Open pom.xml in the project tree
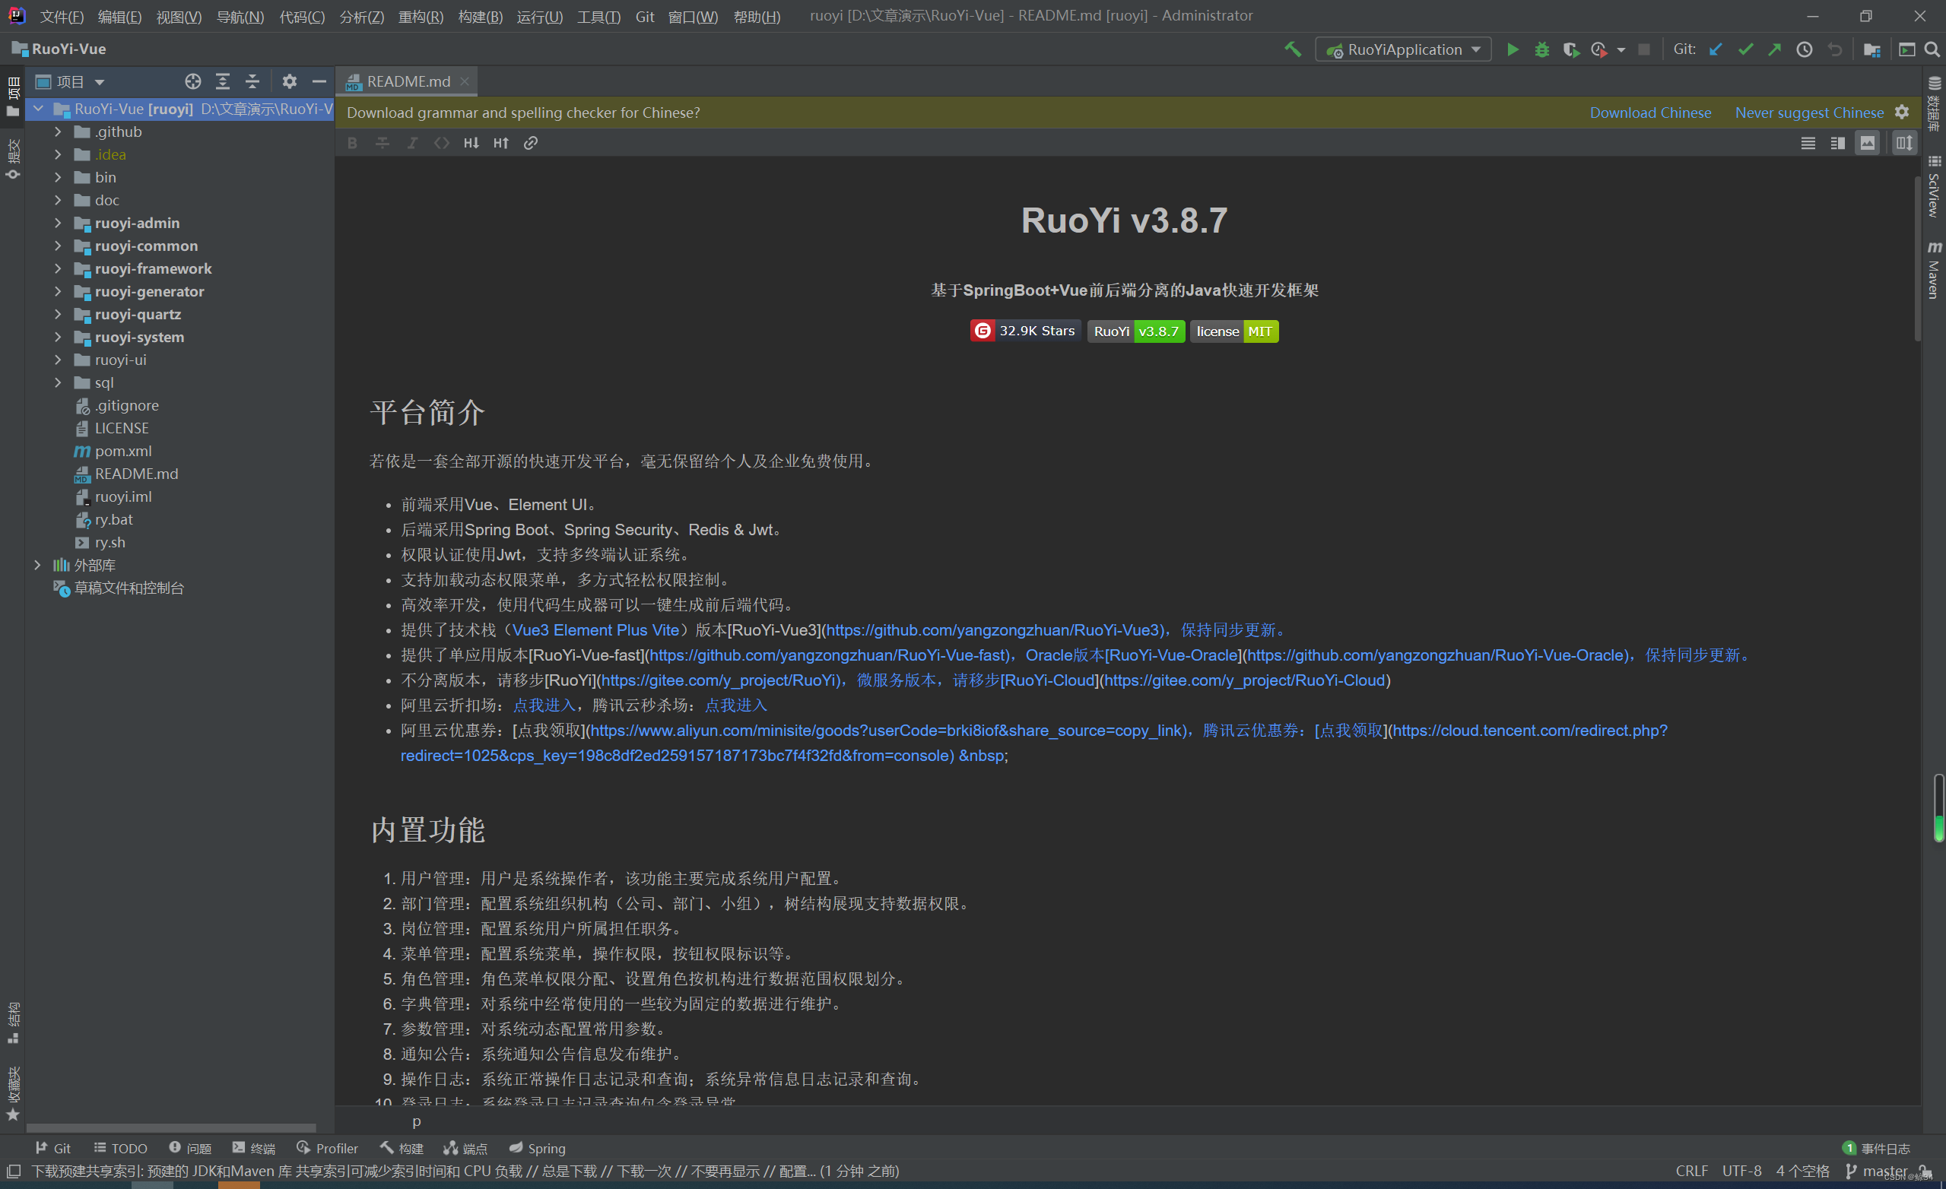The width and height of the screenshot is (1946, 1189). pos(123,451)
